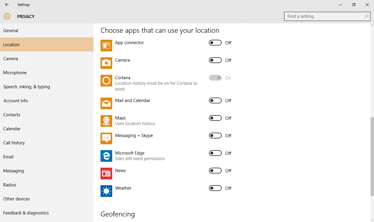The image size is (374, 222).
Task: Click 'Sites still need permission' text
Action: [x=140, y=159]
